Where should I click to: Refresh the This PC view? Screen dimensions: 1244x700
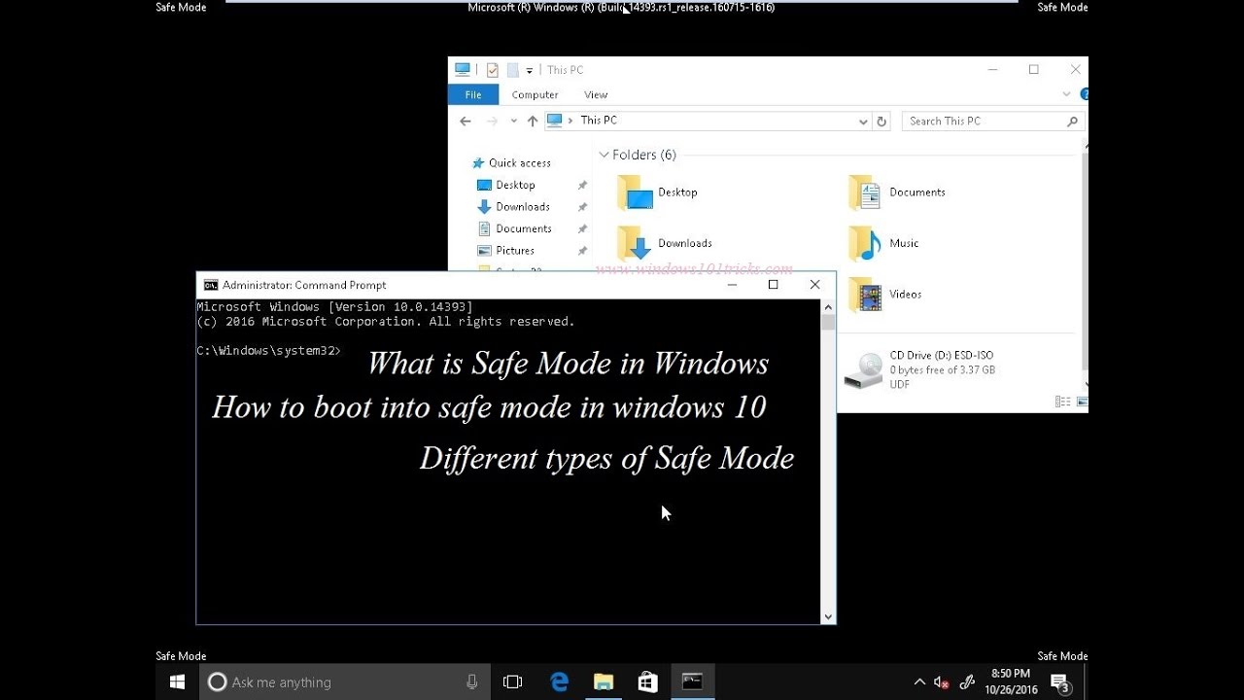(x=881, y=122)
